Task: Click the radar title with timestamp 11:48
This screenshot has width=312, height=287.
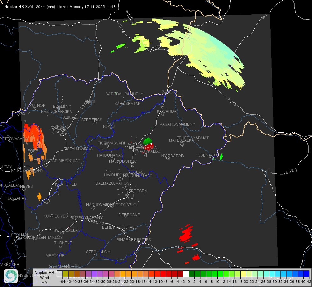Action: (x=60, y=7)
